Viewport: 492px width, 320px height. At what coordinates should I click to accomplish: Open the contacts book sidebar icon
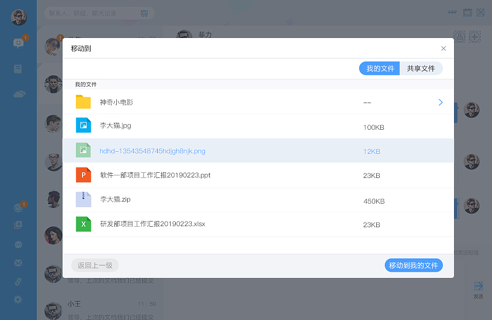[x=18, y=69]
